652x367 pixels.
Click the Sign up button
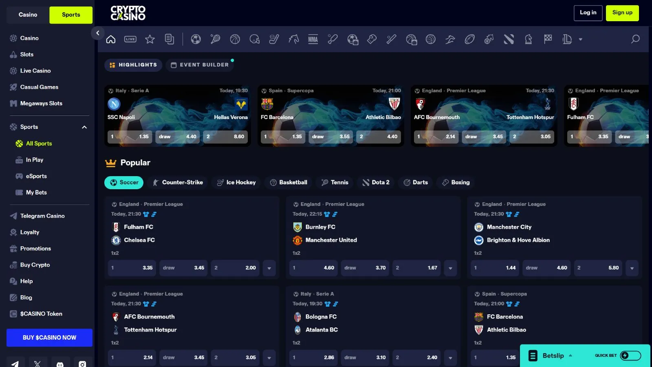pos(622,13)
